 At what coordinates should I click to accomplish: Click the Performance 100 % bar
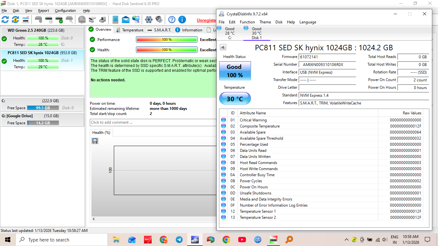point(166,40)
